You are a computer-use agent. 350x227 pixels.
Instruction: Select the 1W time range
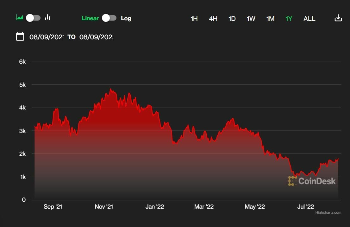(x=251, y=19)
